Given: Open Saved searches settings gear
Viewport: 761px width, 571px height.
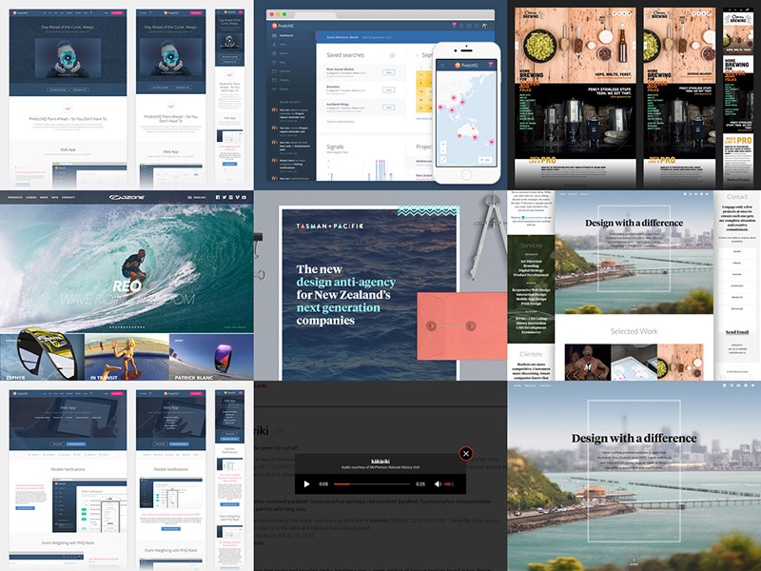Looking at the screenshot, I should [x=392, y=55].
